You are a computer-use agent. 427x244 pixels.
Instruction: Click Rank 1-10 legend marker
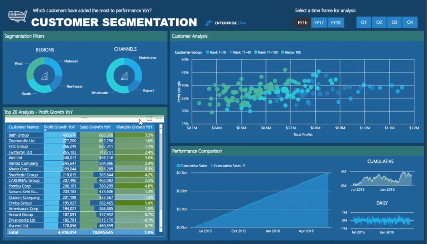tap(208, 52)
